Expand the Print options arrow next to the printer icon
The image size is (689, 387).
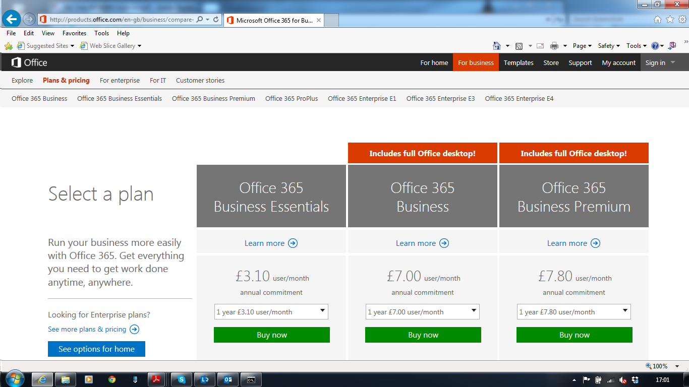click(565, 46)
